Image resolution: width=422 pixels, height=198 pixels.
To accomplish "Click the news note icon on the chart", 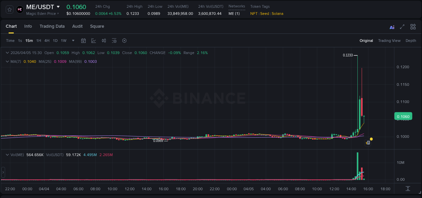I will [368, 142].
